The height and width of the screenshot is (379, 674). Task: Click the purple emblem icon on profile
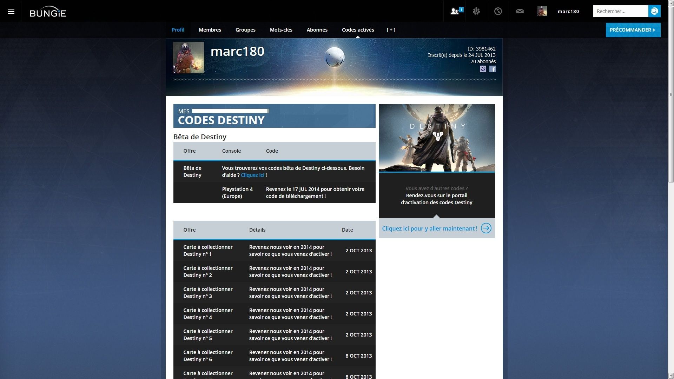[483, 69]
